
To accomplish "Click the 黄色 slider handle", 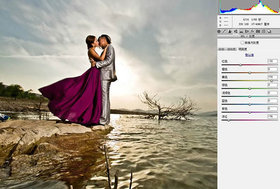I will pos(272,81).
